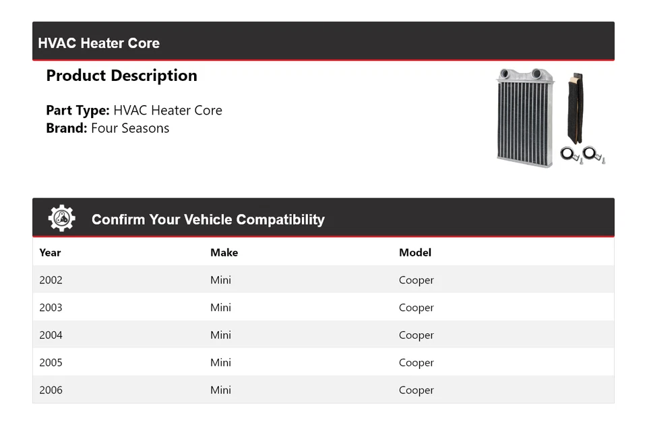Click the Part Type label

pyautogui.click(x=78, y=111)
